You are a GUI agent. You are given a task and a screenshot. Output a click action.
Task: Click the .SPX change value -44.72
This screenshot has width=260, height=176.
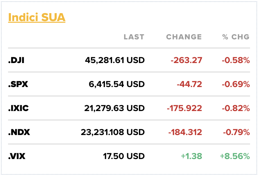(x=189, y=84)
